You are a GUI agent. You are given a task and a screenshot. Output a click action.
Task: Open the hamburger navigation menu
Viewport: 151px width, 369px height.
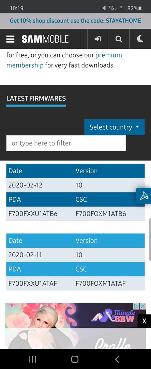(10, 39)
